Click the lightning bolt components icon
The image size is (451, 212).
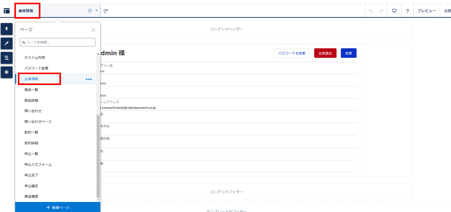pyautogui.click(x=6, y=29)
